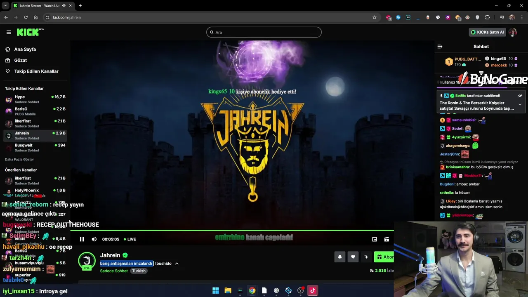Open File Explorer from taskbar
Image resolution: width=528 pixels, height=297 pixels.
click(228, 290)
